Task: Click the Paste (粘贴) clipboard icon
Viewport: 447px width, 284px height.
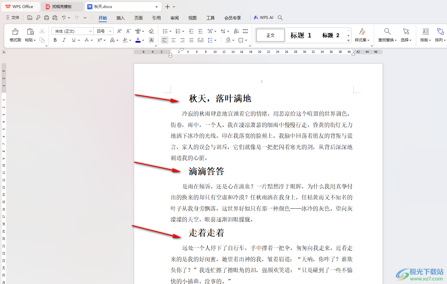Action: click(30, 31)
